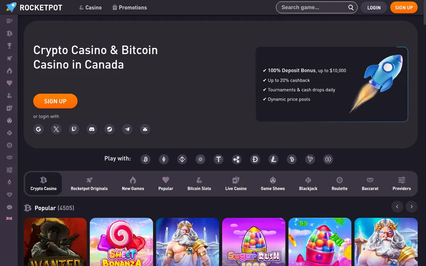Select the Popular category tab
Image resolution: width=426 pixels, height=266 pixels.
point(166,183)
